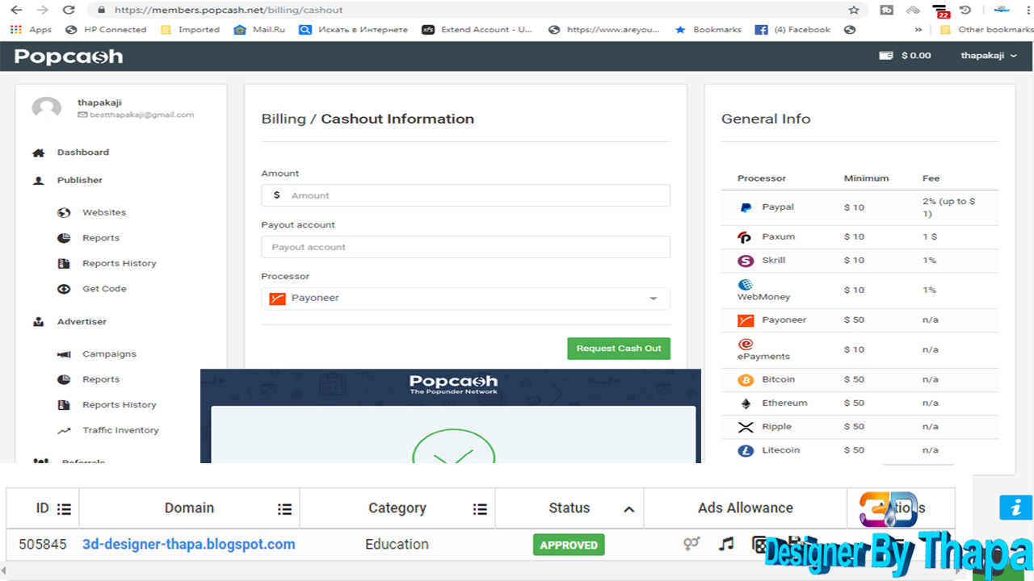Click the browser Back arrow
The width and height of the screenshot is (1034, 581).
click(16, 10)
